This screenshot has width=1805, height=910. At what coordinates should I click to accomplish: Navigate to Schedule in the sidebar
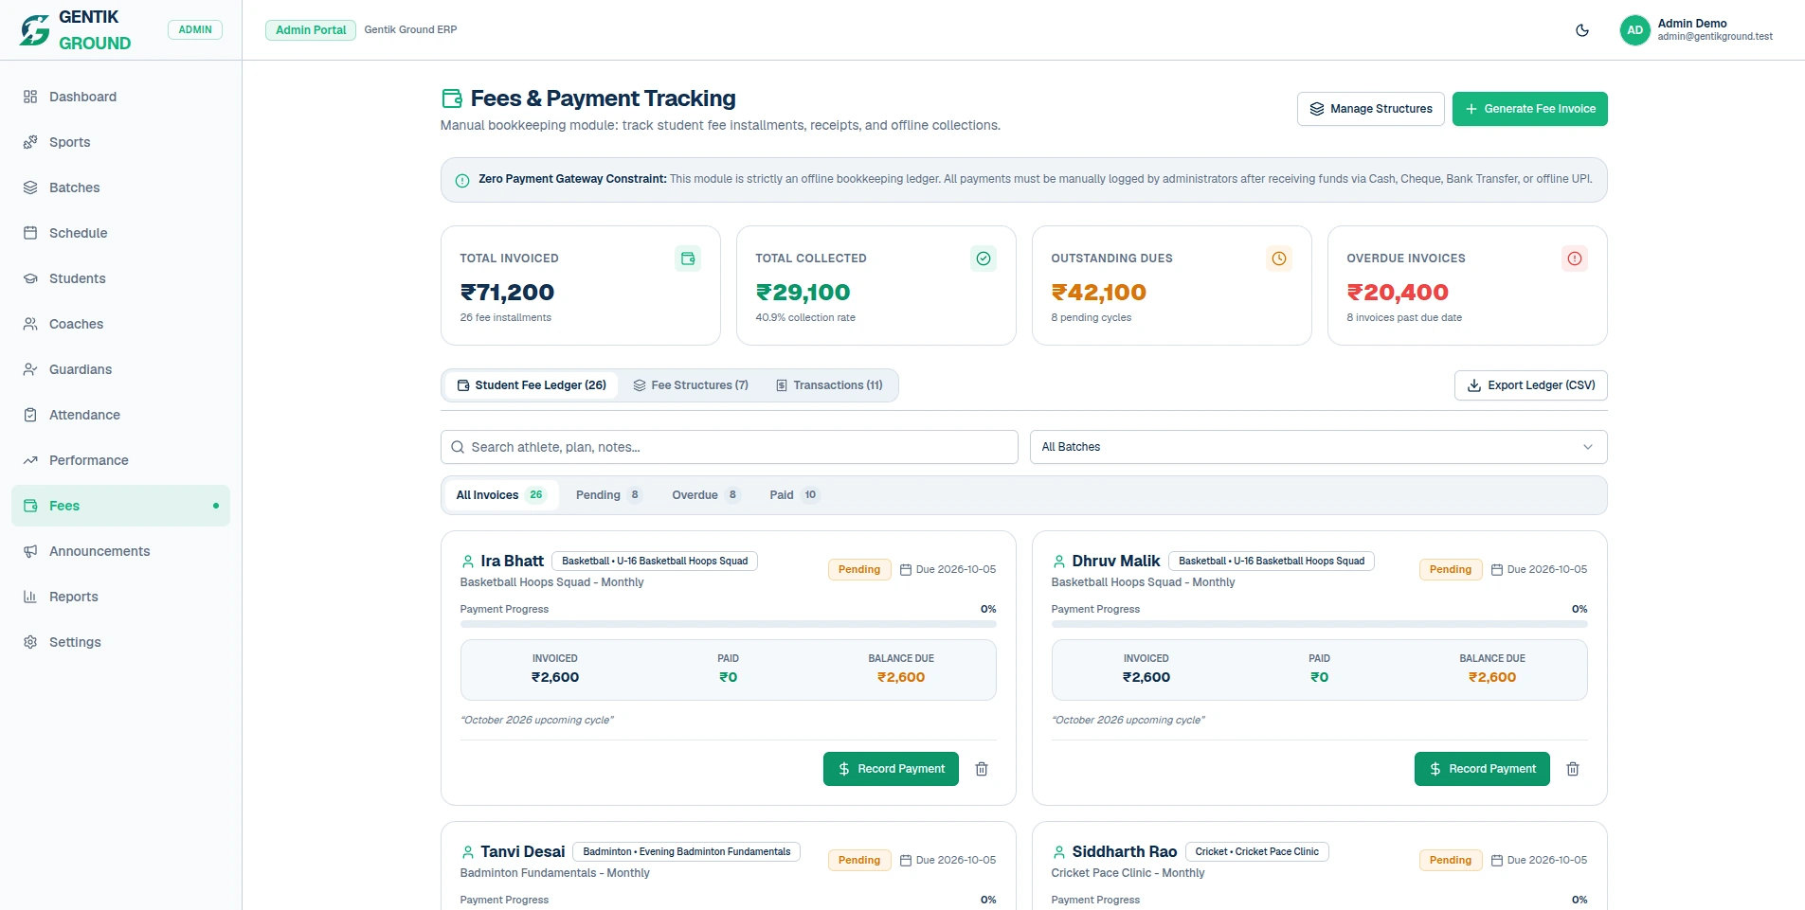(120, 233)
